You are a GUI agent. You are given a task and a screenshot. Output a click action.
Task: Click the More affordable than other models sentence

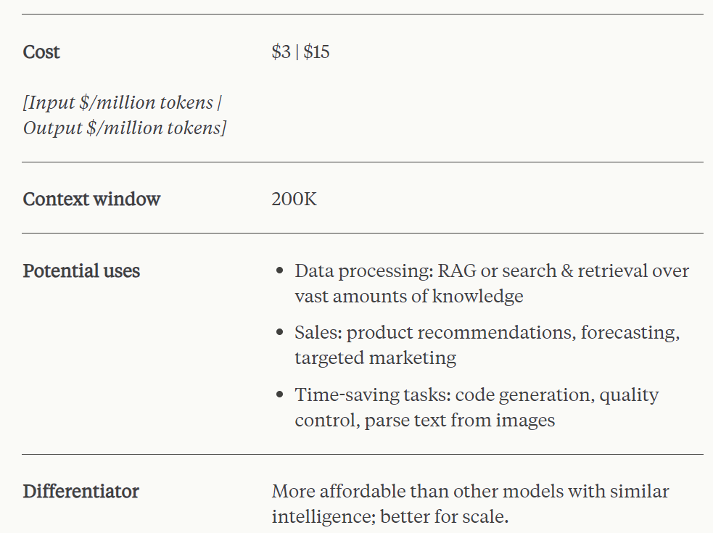470,492
